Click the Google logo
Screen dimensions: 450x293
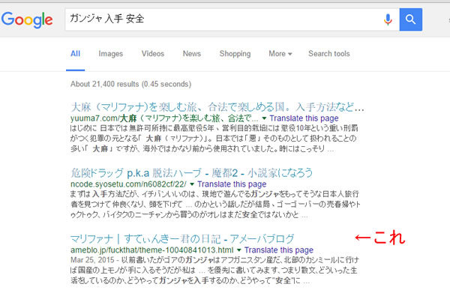pyautogui.click(x=27, y=19)
